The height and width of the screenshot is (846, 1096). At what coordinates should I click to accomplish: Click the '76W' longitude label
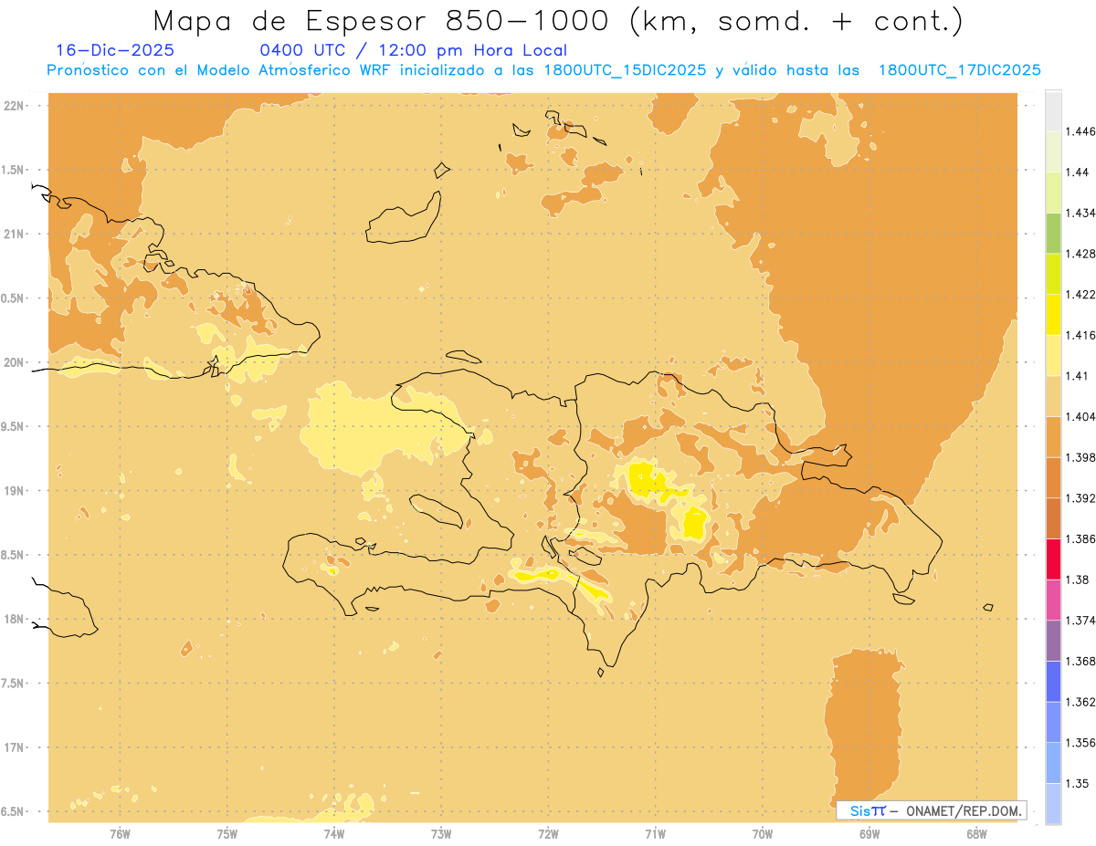point(120,833)
